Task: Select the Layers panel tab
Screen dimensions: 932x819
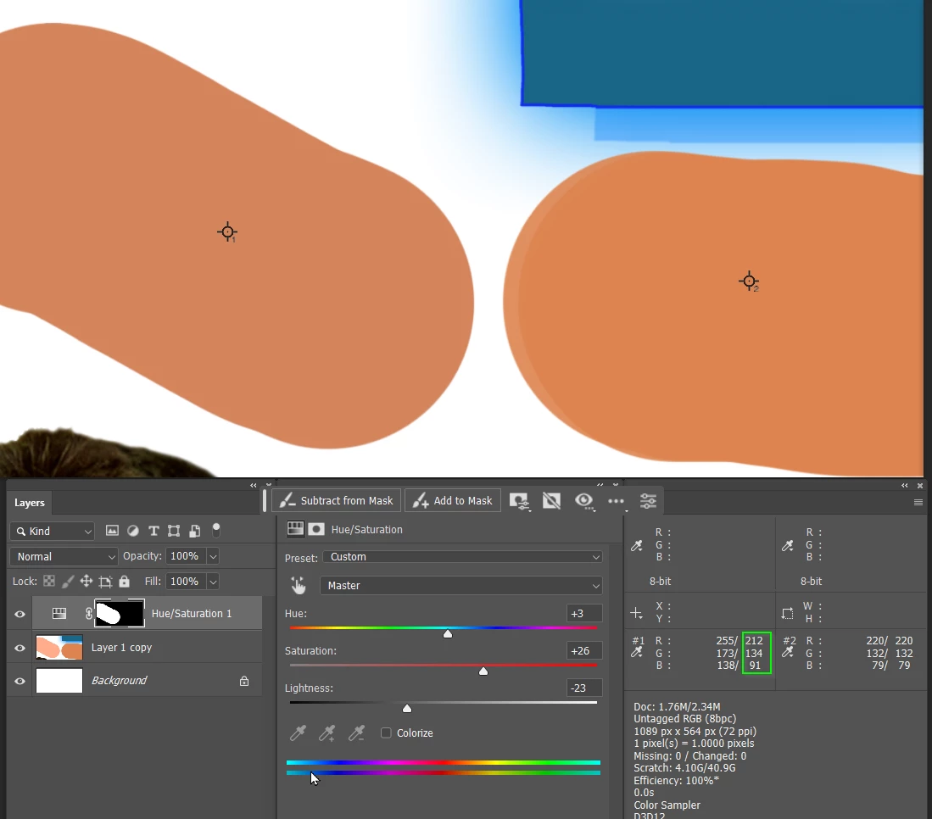Action: click(29, 503)
